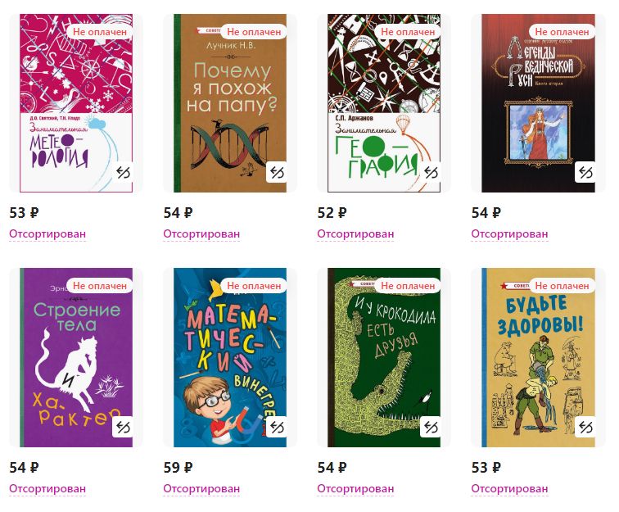Click the swap icon on Математический винегрет
Screen dimensions: 619x512
coord(277,427)
